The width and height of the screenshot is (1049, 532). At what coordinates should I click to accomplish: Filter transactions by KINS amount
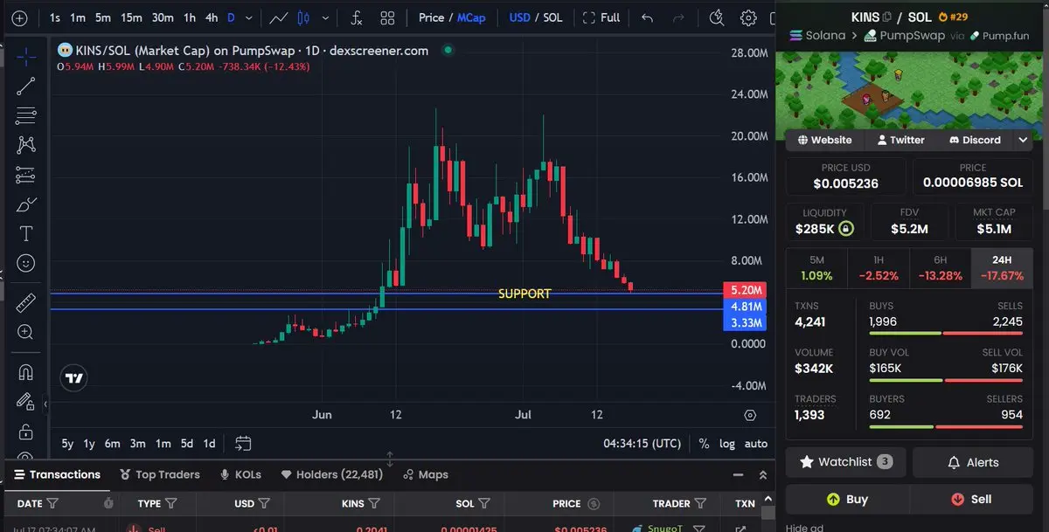pos(374,503)
